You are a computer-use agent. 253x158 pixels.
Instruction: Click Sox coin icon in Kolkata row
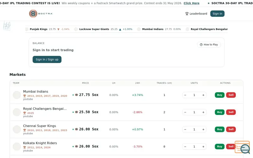click(77, 146)
